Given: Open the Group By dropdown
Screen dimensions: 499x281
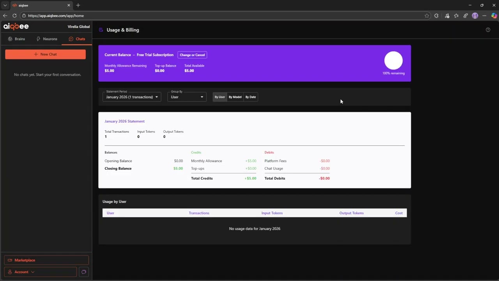Looking at the screenshot, I should tap(187, 97).
